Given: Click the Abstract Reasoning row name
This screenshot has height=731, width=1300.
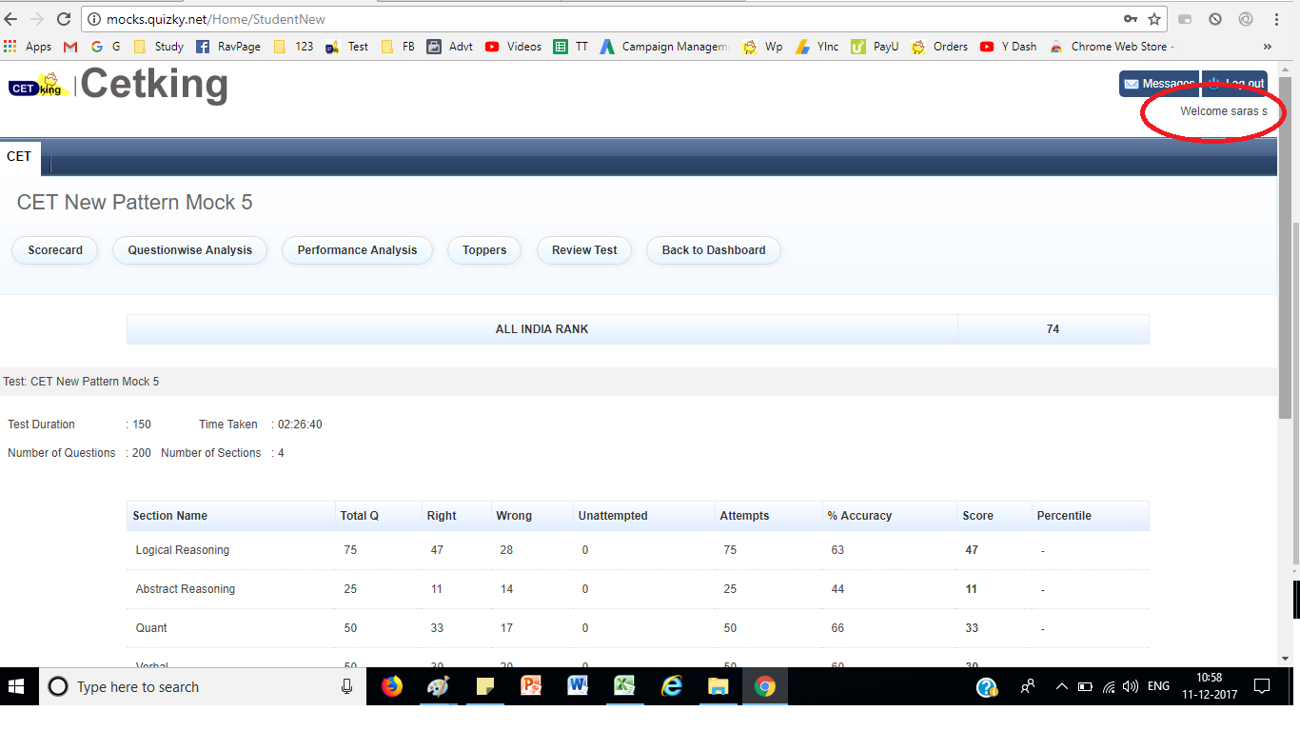Looking at the screenshot, I should [x=185, y=589].
